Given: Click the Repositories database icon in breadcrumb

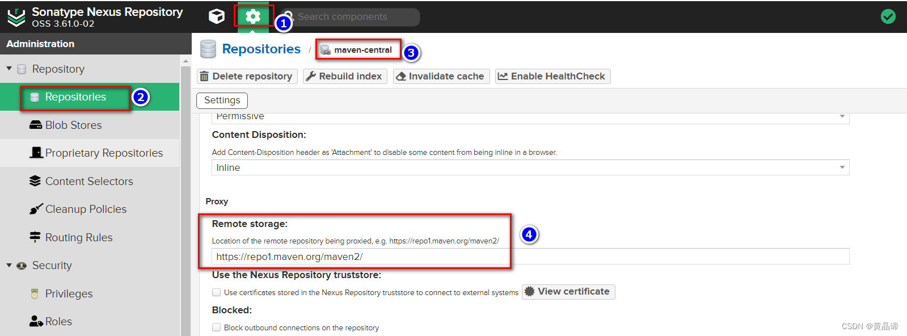Looking at the screenshot, I should pos(208,49).
